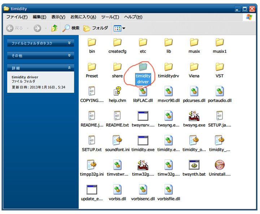The height and width of the screenshot is (214, 260).
Task: Click the green Forward arrow button
Action: tap(37, 28)
